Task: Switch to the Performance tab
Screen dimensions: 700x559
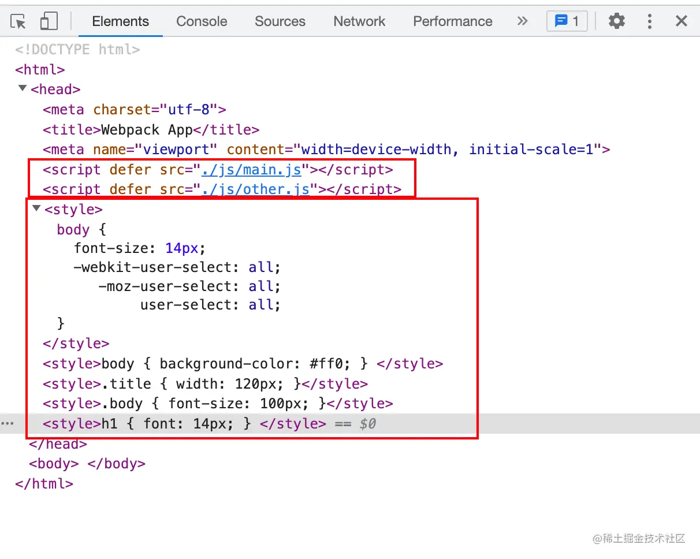Action: point(453,21)
